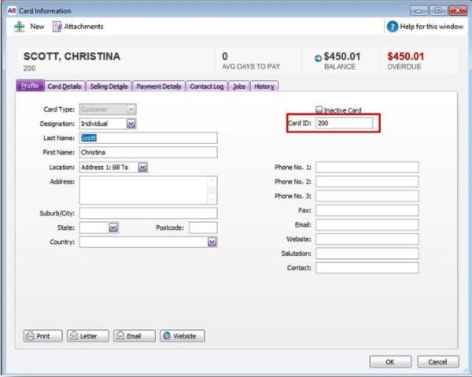Enable the Inactive Card checkbox
This screenshot has height=377, width=472.
click(x=319, y=110)
